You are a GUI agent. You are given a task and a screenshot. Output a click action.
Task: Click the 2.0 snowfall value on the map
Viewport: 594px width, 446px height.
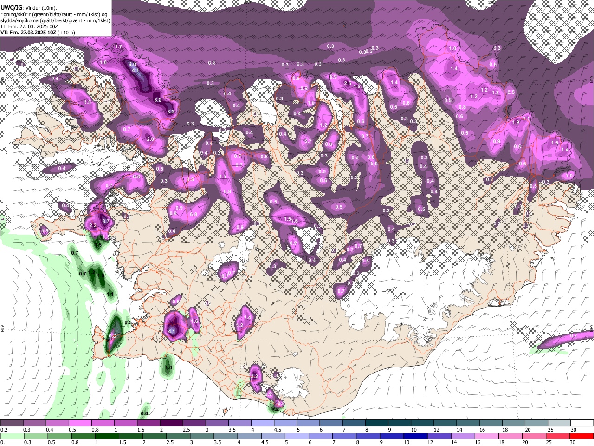click(x=150, y=139)
